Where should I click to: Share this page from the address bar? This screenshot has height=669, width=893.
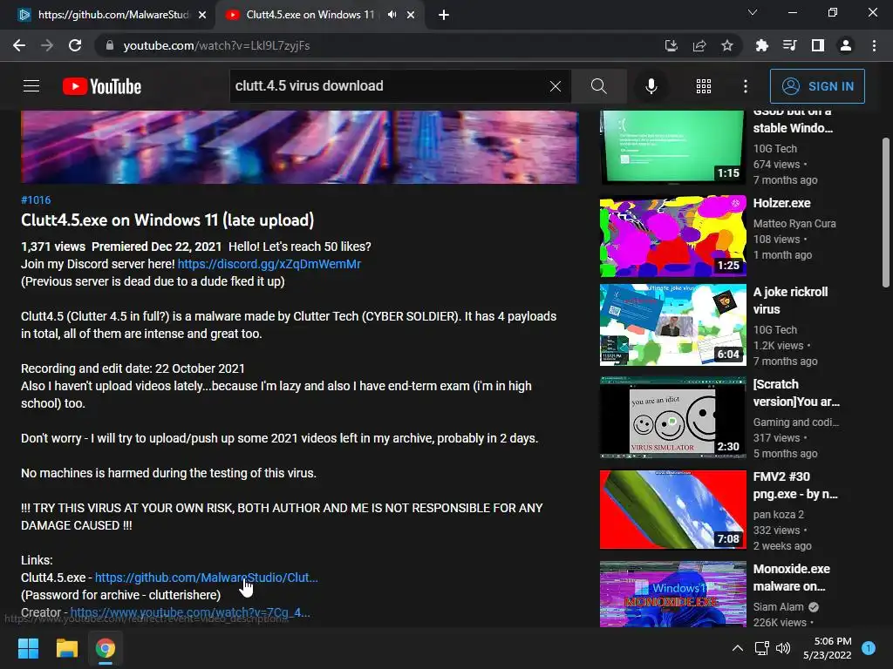(x=699, y=45)
